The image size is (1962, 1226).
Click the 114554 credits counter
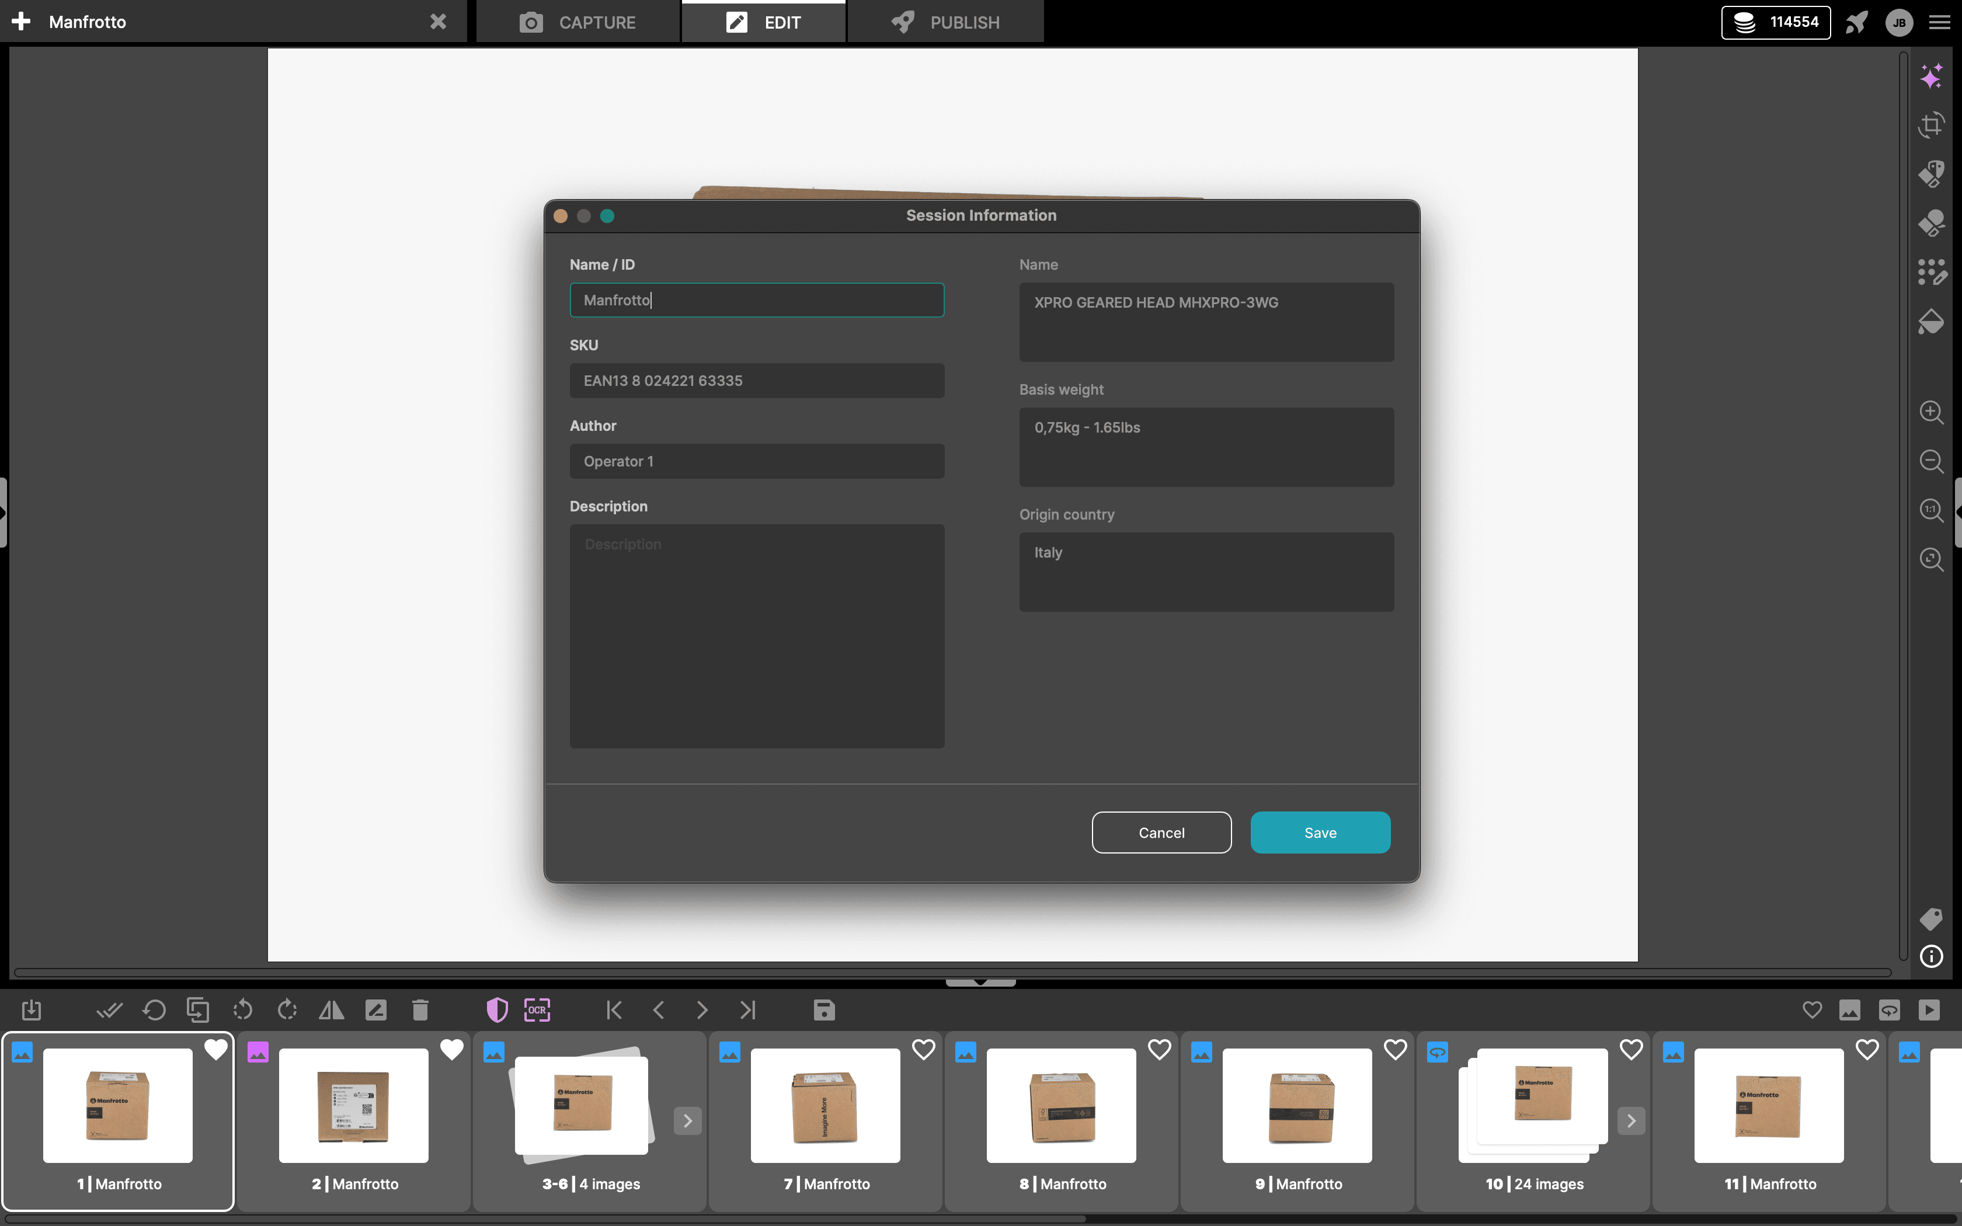[1776, 22]
